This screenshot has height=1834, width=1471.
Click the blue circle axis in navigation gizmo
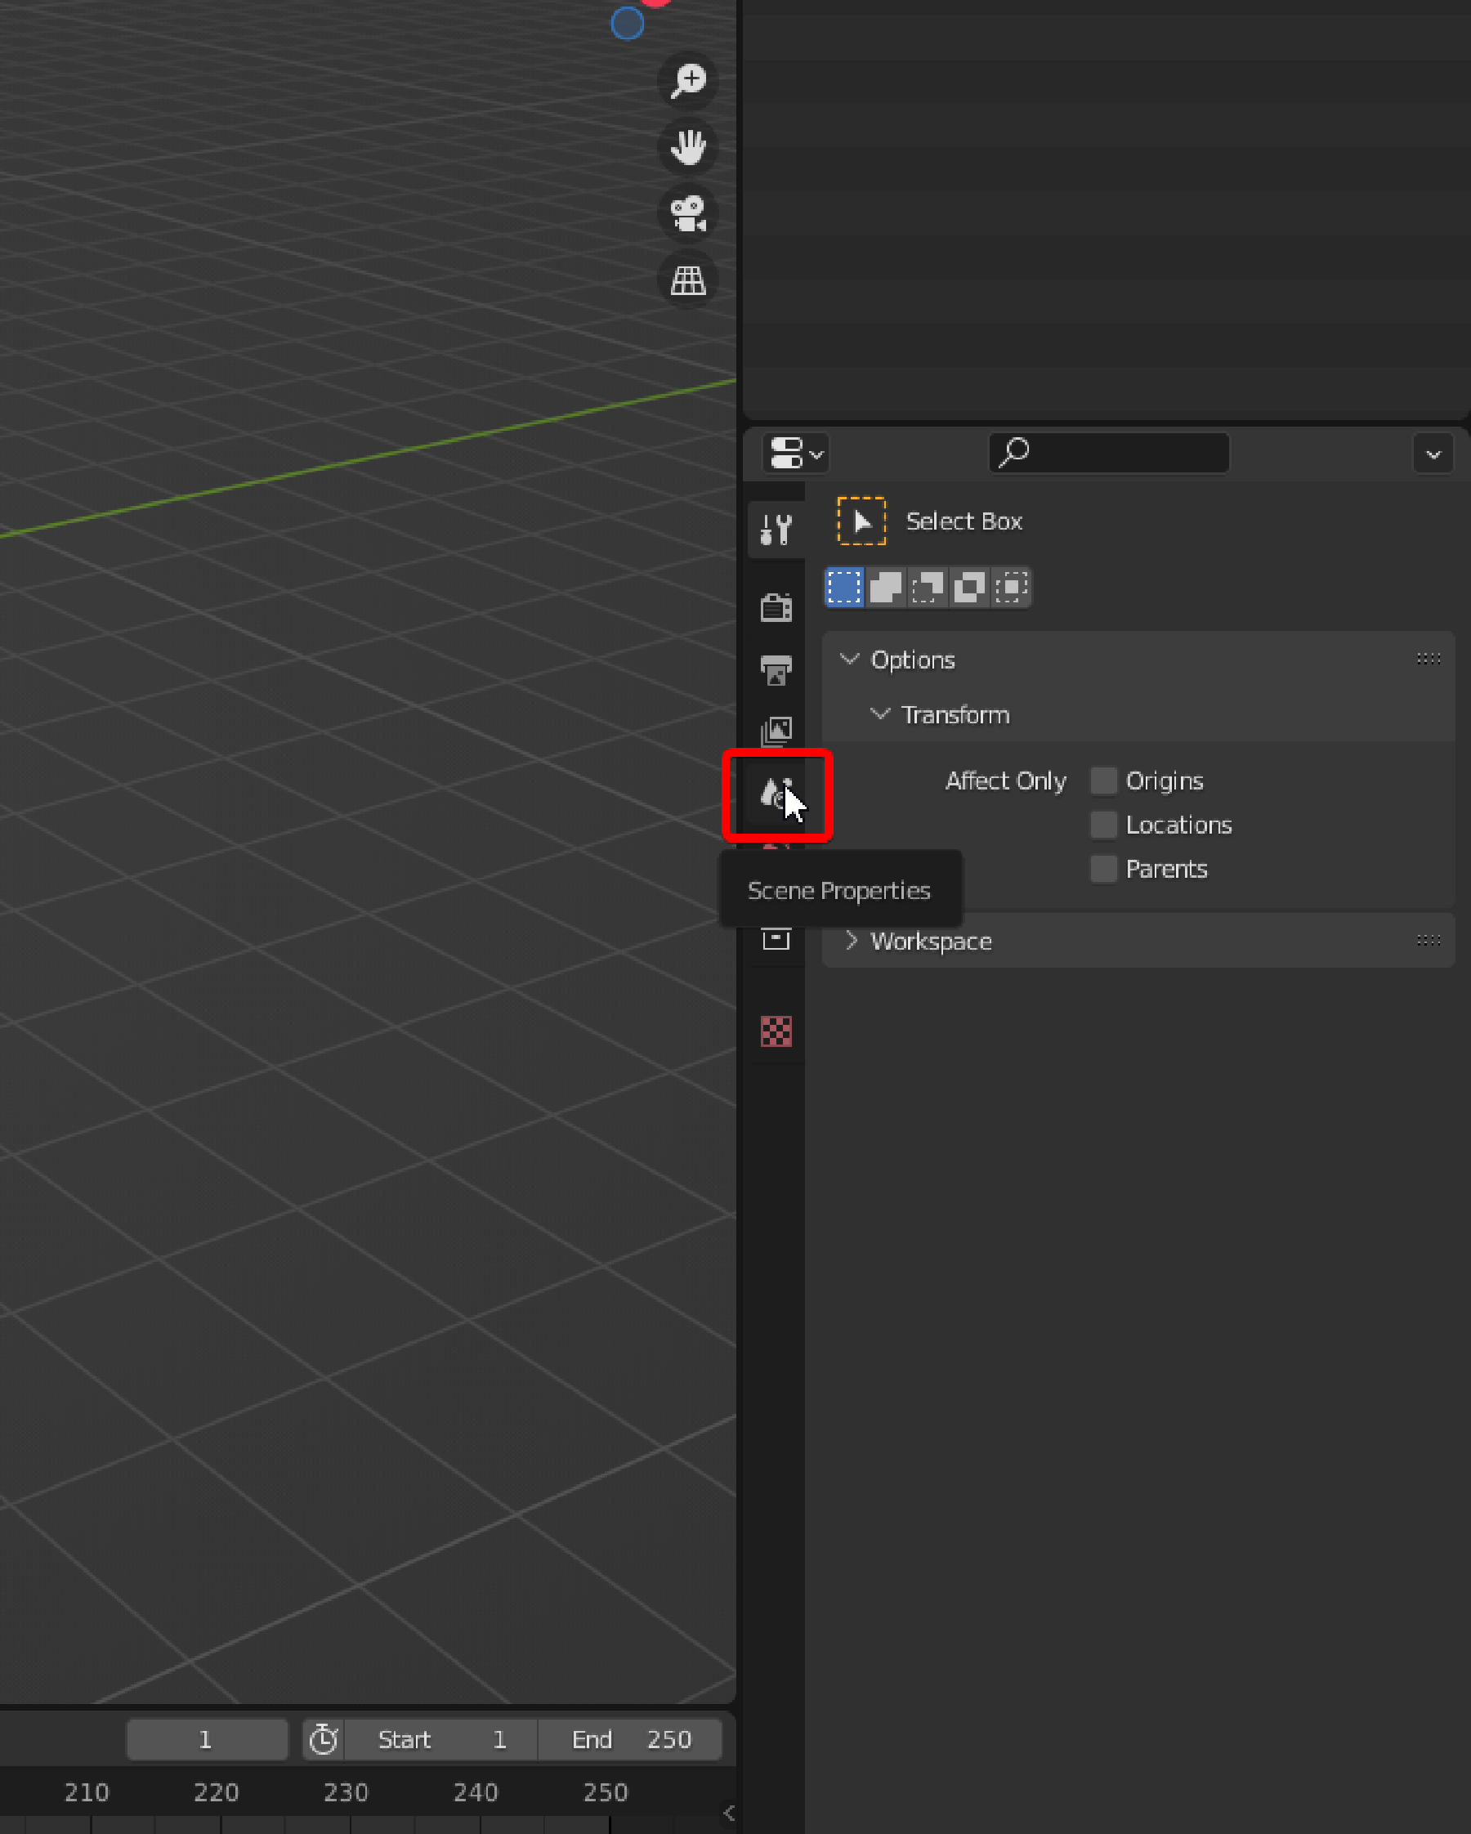(x=627, y=24)
